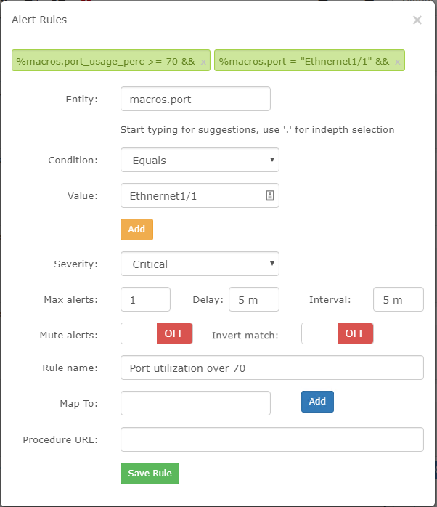Open the Condition dropdown showing Equals
Viewport: 437px width, 507px height.
[x=200, y=160]
